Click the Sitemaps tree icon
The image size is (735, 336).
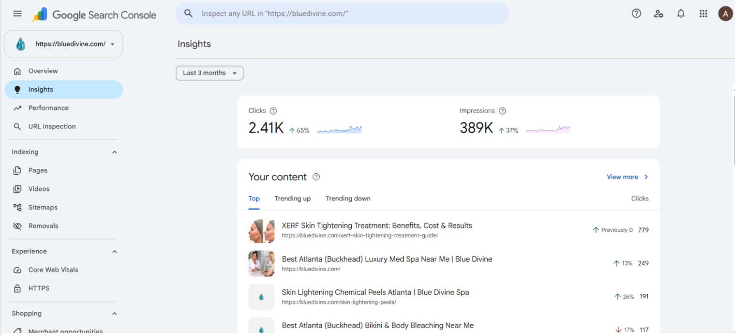tap(18, 208)
